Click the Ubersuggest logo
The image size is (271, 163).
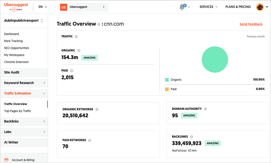coord(16,7)
